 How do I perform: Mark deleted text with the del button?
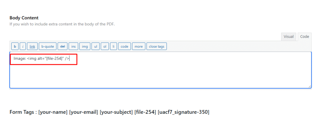63,46
